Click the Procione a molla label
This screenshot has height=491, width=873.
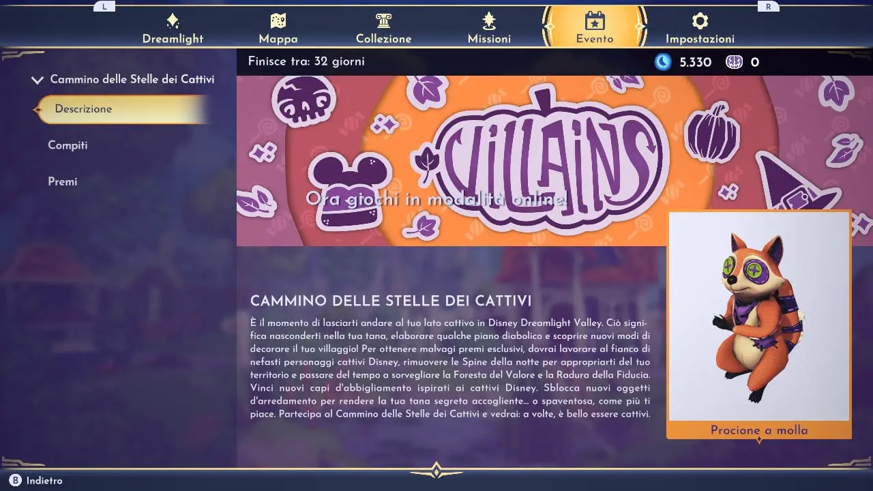pos(759,430)
